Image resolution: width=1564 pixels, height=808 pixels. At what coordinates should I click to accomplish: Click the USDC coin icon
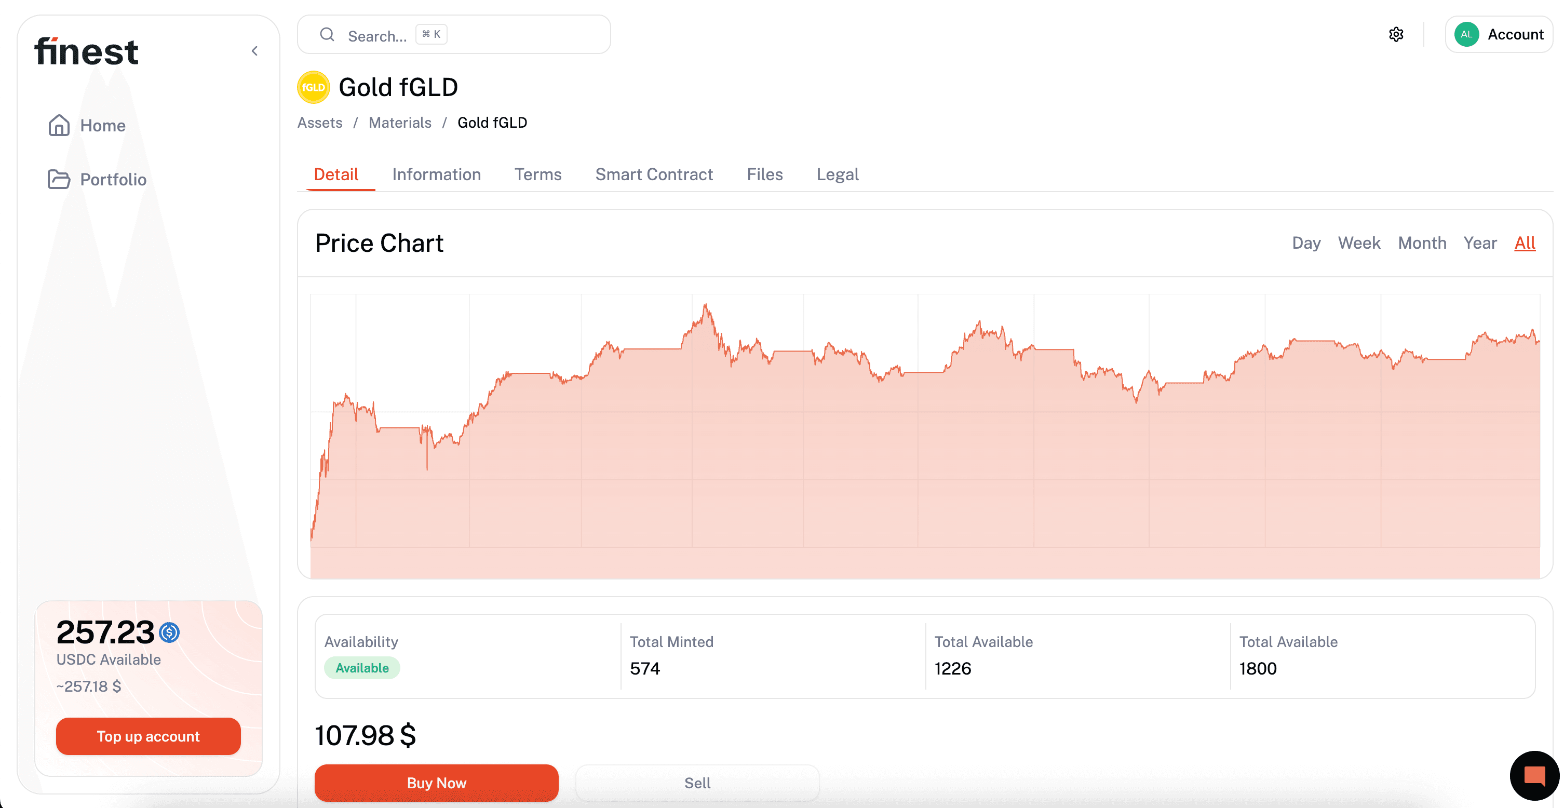(x=169, y=632)
